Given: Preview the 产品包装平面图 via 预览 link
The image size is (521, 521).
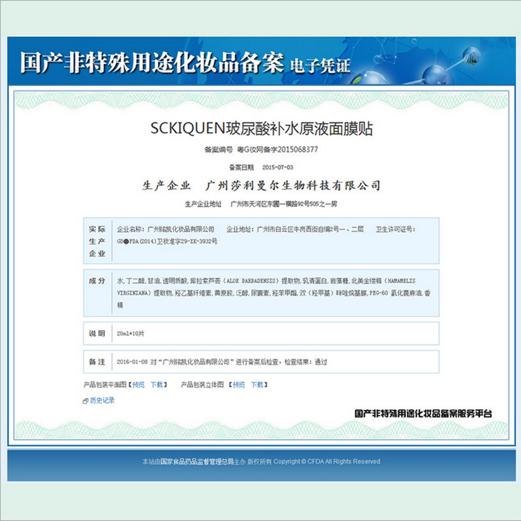Looking at the screenshot, I should [x=138, y=385].
